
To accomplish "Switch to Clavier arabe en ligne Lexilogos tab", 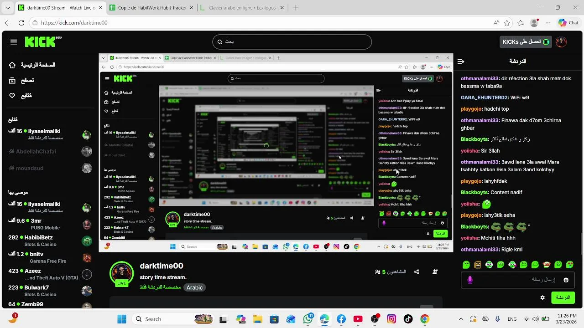I will pos(242,8).
